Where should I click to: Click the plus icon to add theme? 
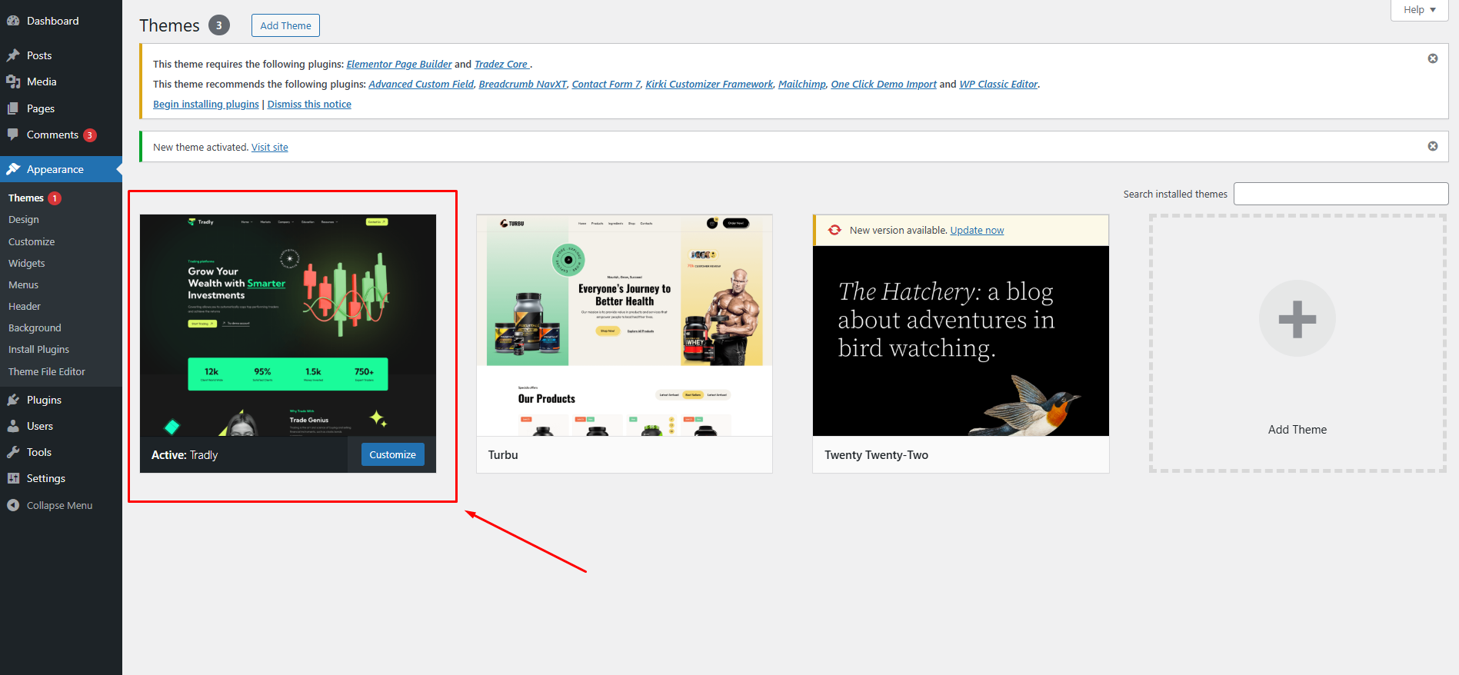point(1297,319)
